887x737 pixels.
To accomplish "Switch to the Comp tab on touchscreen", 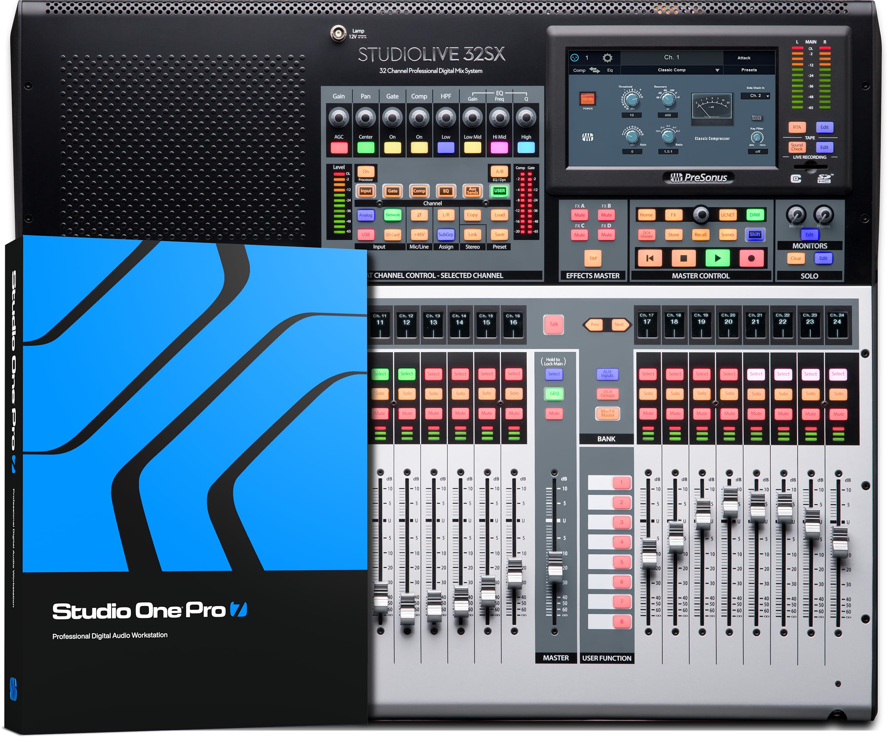I will coord(579,70).
